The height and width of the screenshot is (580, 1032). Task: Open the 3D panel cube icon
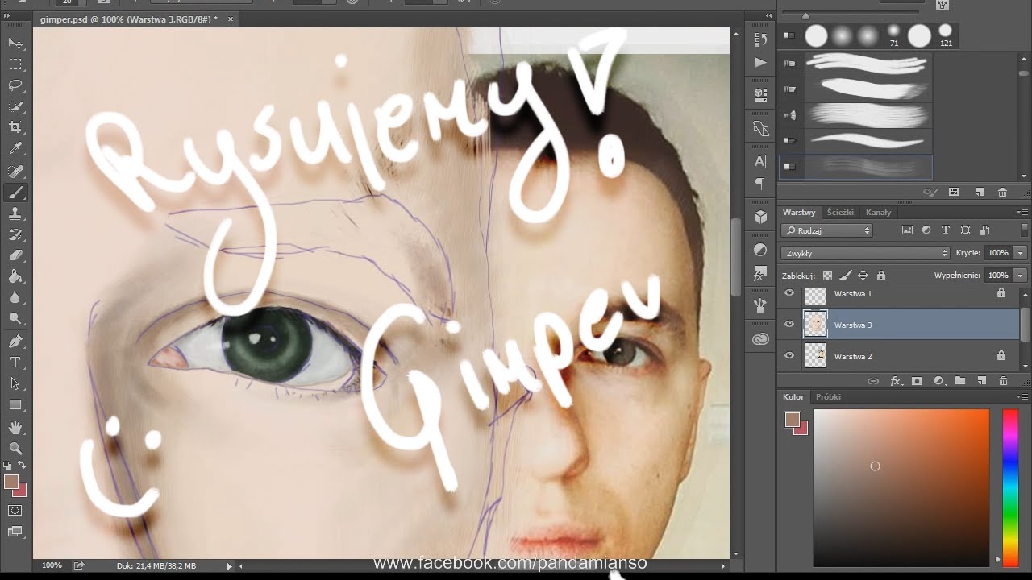760,217
